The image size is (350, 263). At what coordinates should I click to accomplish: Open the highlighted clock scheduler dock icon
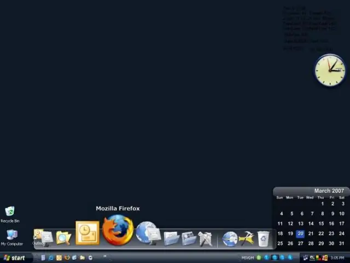pyautogui.click(x=87, y=233)
